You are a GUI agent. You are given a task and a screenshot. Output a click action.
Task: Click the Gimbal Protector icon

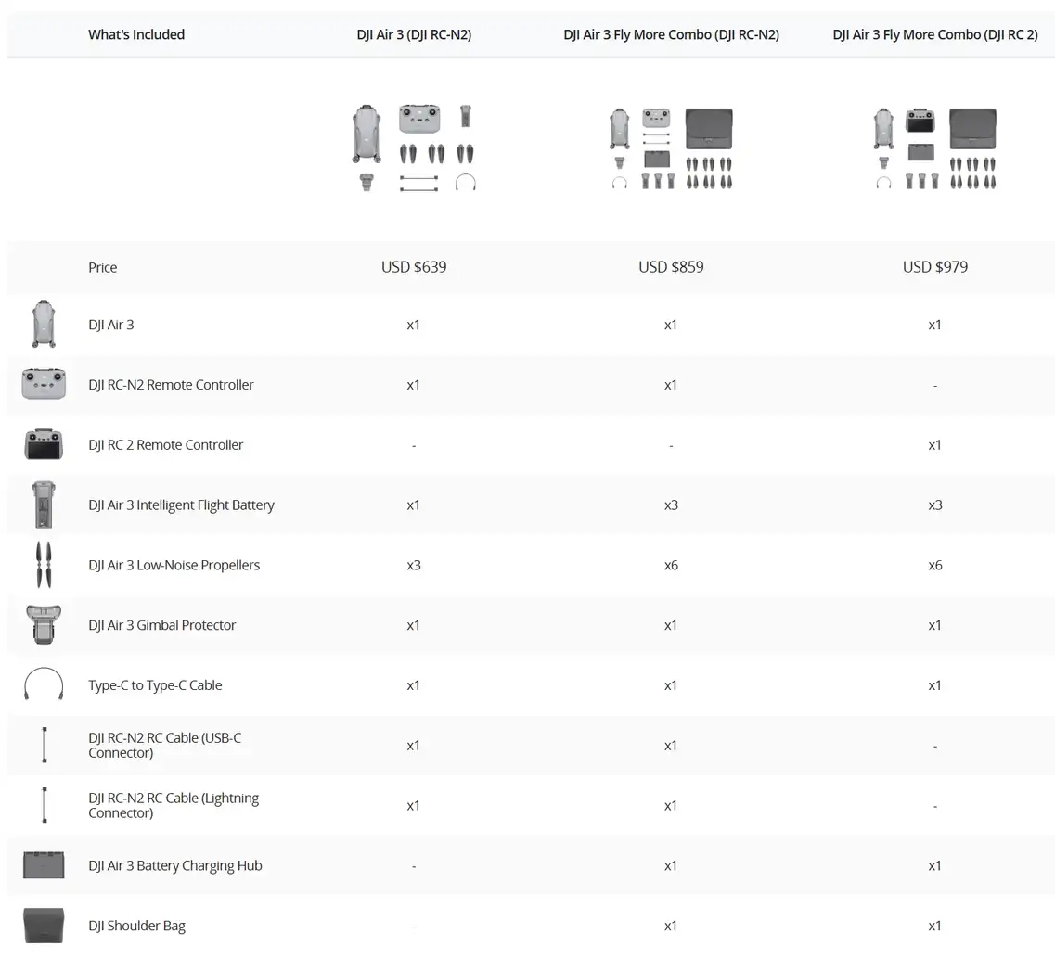pyautogui.click(x=44, y=625)
